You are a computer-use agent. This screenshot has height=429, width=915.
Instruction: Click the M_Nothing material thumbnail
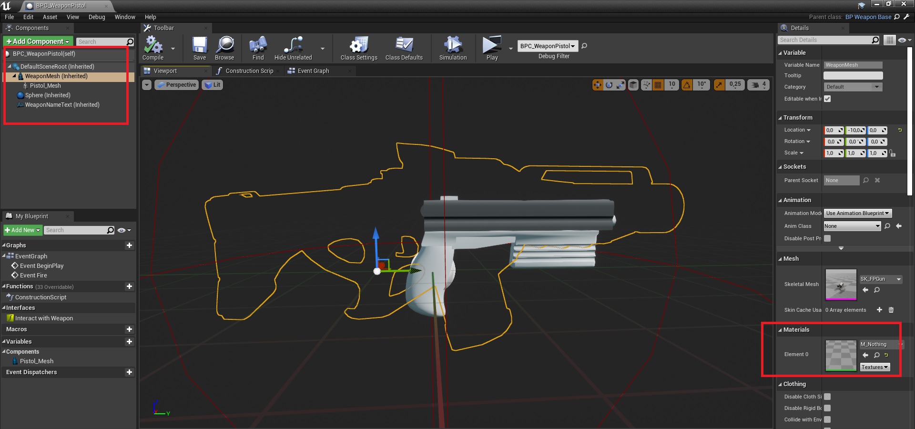pyautogui.click(x=841, y=355)
